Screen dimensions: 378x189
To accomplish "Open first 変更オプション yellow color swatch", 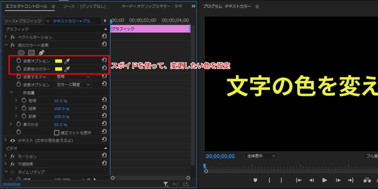I will 59,61.
